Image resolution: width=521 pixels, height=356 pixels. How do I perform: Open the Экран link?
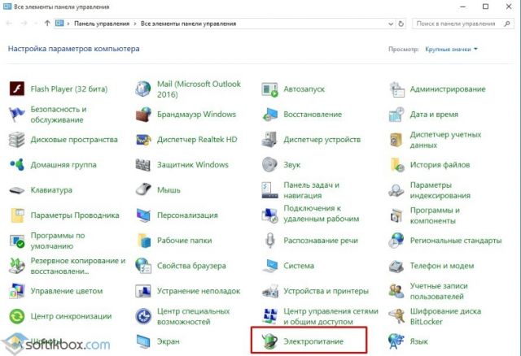(x=169, y=341)
